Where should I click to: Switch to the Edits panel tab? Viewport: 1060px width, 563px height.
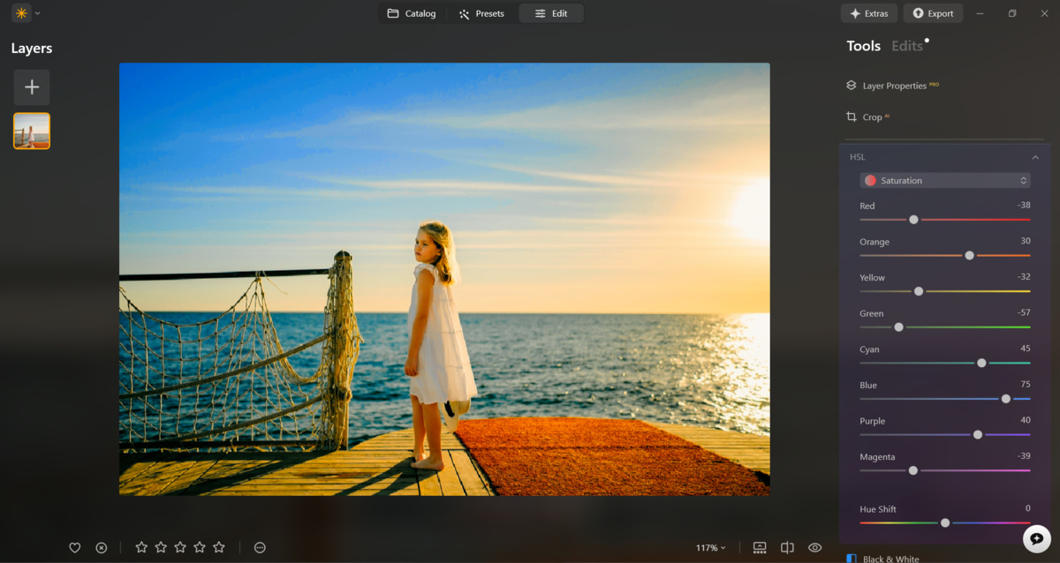(x=907, y=47)
